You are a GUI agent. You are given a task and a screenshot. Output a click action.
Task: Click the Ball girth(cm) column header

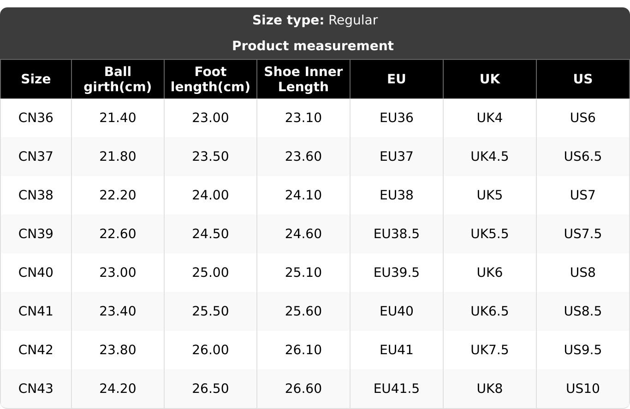pos(118,79)
